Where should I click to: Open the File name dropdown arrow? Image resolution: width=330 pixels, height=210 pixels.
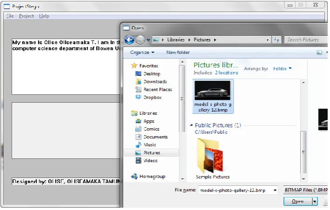(275, 190)
